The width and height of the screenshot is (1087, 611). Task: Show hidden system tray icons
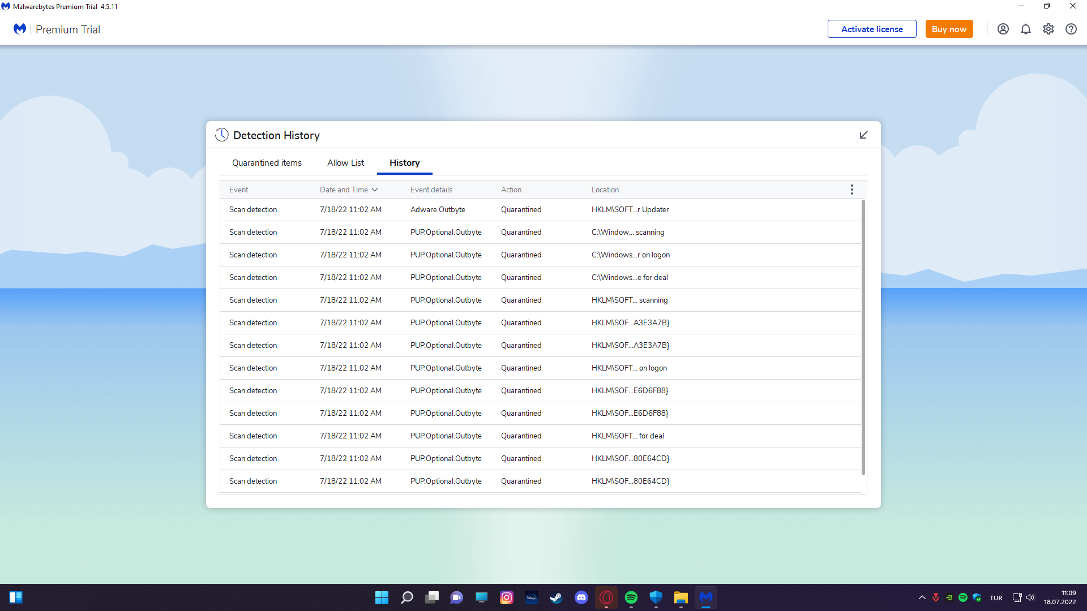922,597
